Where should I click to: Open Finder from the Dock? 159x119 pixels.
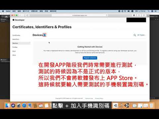[x=7, y=105]
